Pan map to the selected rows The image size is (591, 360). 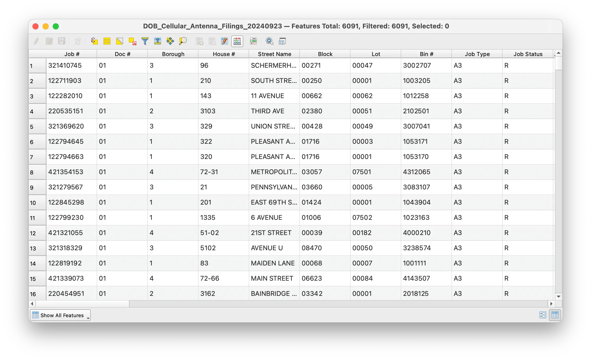click(170, 41)
